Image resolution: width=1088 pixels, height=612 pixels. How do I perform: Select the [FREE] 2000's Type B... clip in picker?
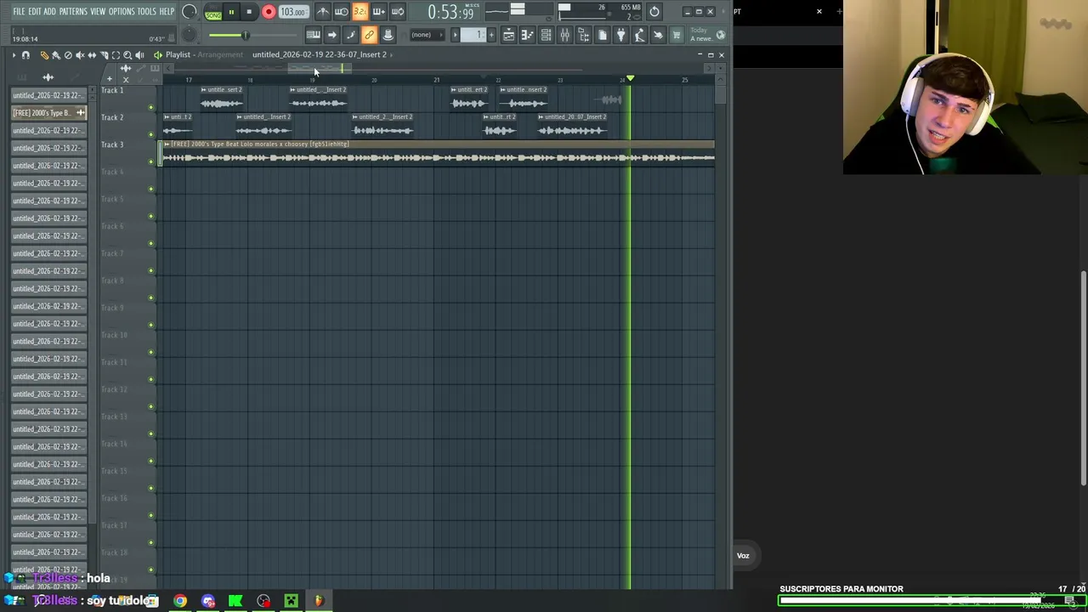[48, 113]
